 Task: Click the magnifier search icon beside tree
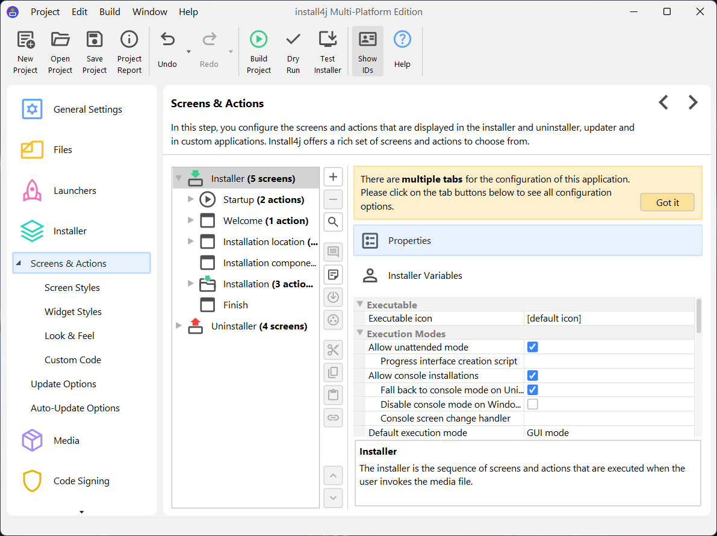(333, 222)
